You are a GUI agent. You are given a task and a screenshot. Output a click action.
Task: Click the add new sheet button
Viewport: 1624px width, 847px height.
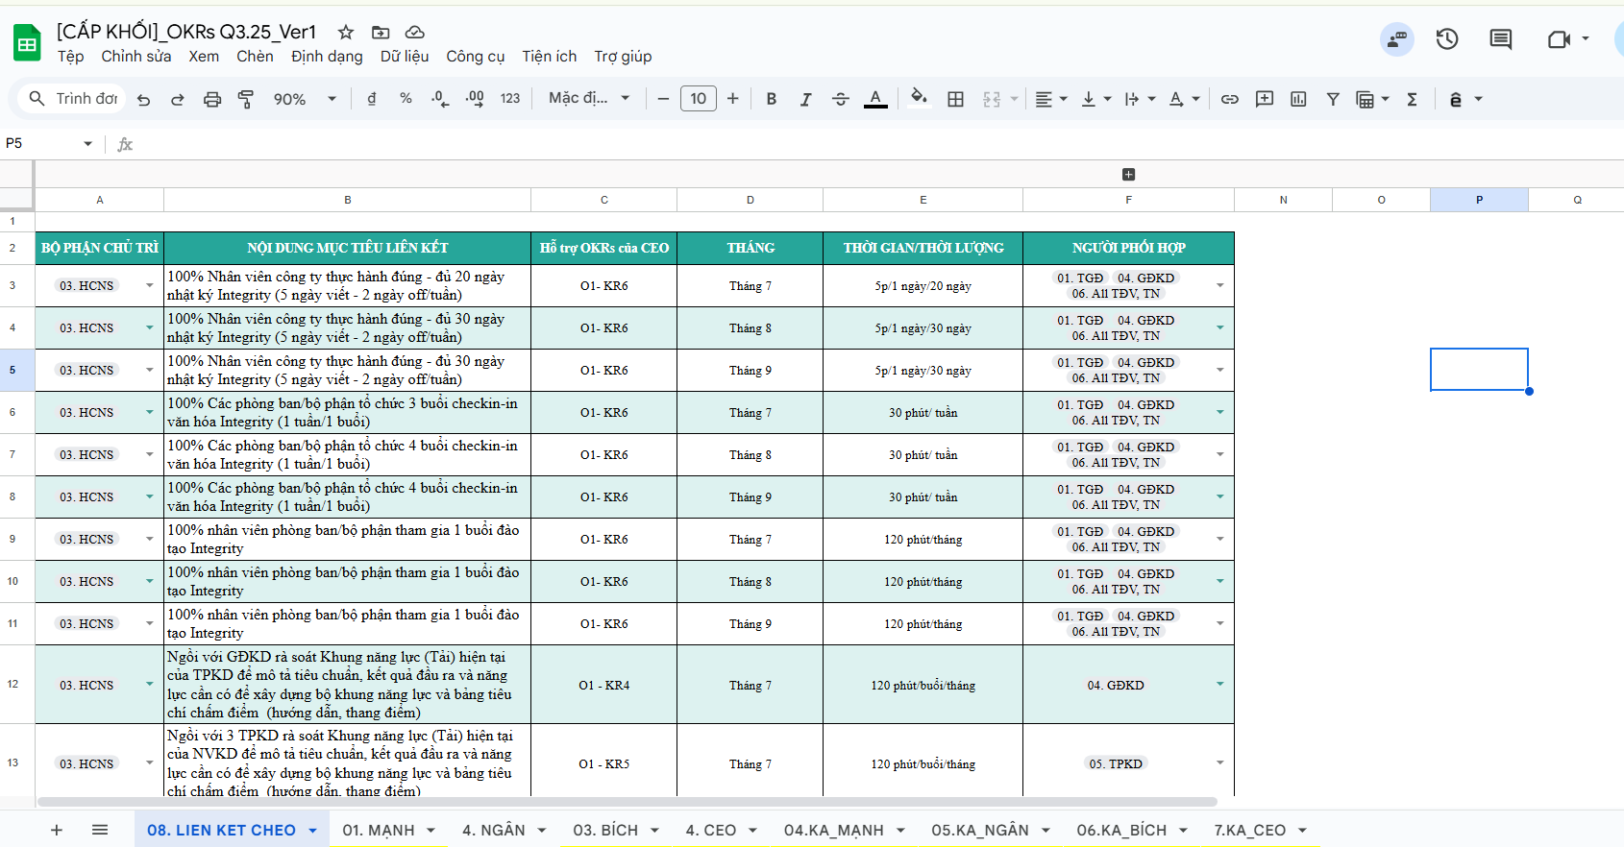tap(57, 830)
